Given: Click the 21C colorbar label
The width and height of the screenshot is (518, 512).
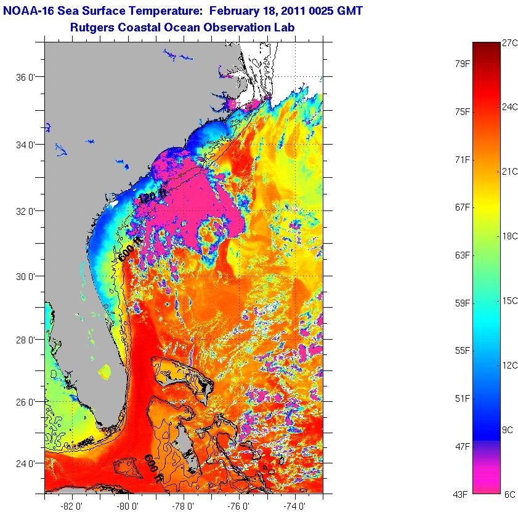Looking at the screenshot, I should [510, 171].
